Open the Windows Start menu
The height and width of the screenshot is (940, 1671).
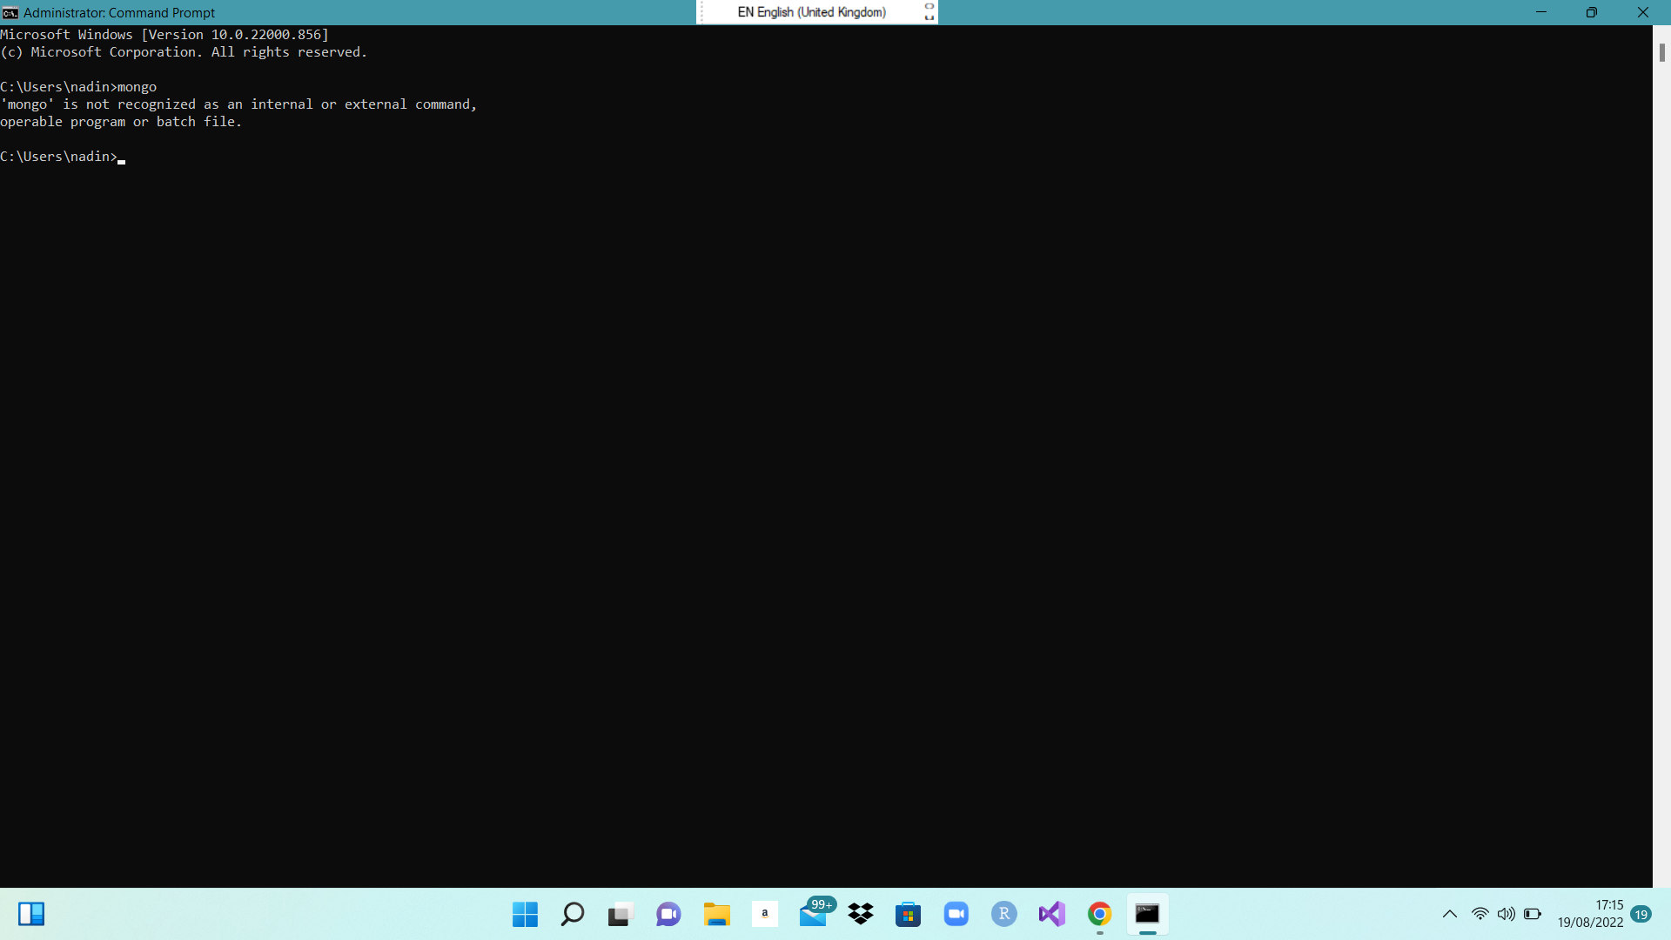pyautogui.click(x=525, y=914)
